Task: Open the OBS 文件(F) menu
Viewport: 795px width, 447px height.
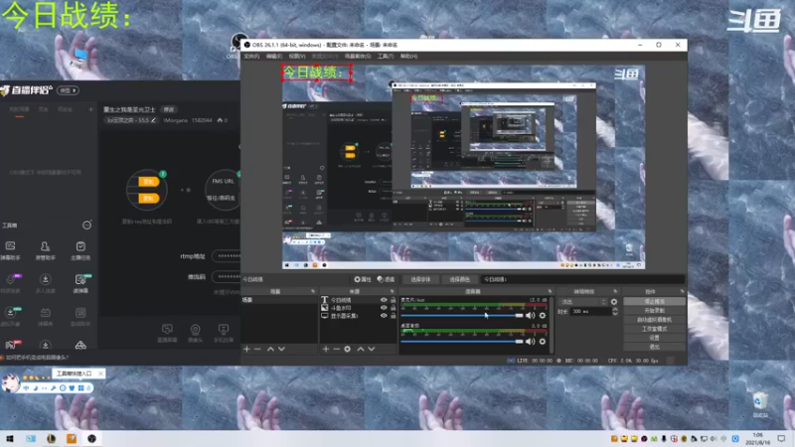Action: 251,57
